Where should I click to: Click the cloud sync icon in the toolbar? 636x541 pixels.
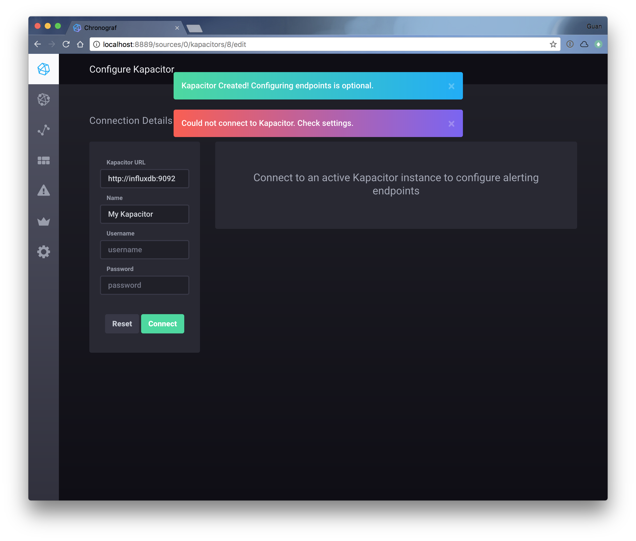(x=584, y=44)
